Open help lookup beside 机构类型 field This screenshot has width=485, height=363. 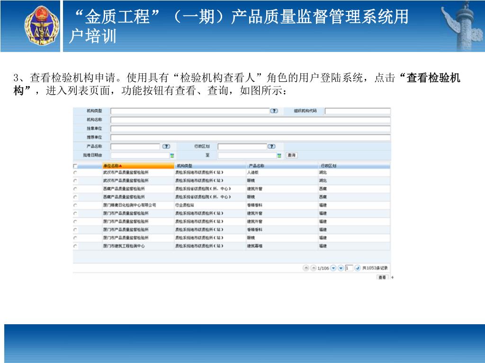point(274,111)
